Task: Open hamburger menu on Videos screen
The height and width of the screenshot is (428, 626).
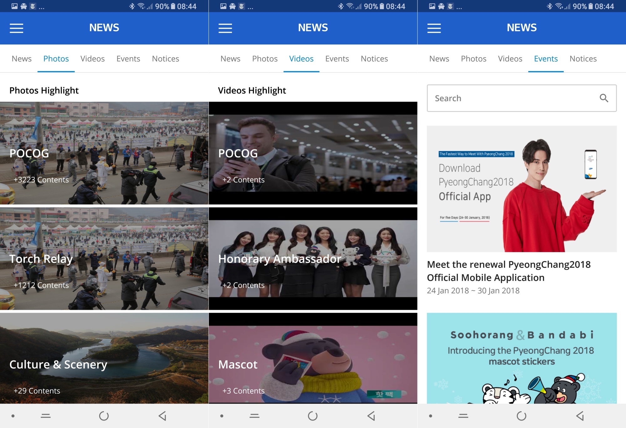Action: coord(225,28)
